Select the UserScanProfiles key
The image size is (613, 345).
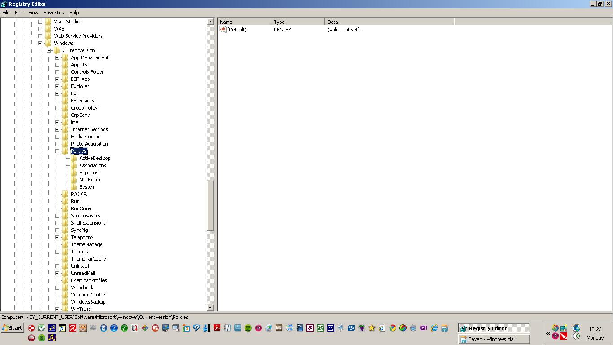[x=89, y=280]
